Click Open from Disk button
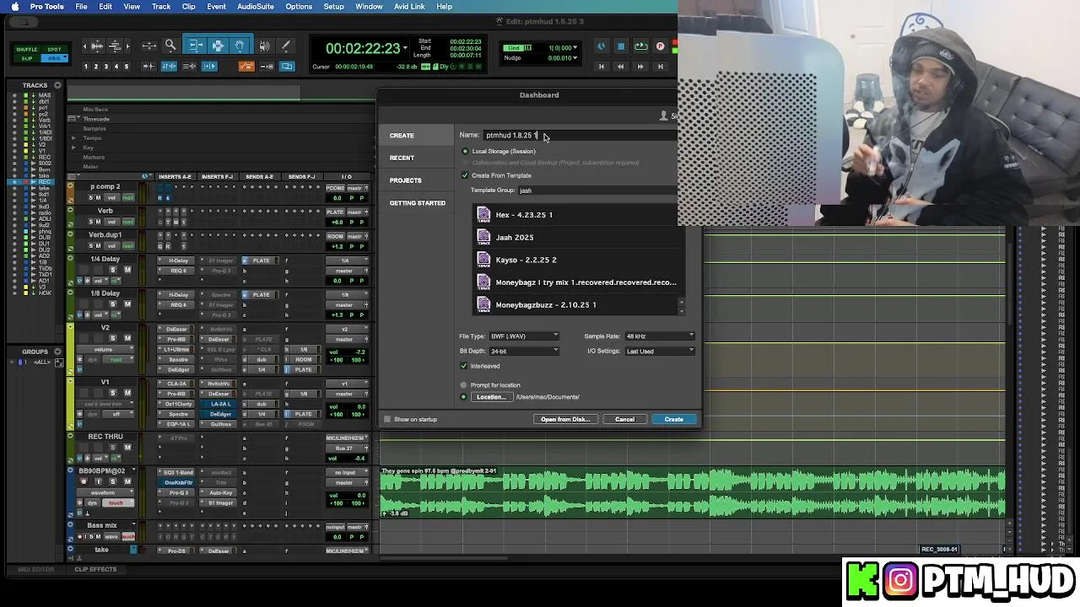 pyautogui.click(x=564, y=419)
